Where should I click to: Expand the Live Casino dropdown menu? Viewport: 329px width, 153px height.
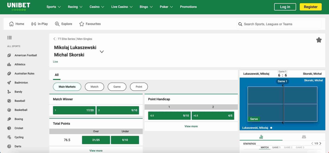(122, 7)
